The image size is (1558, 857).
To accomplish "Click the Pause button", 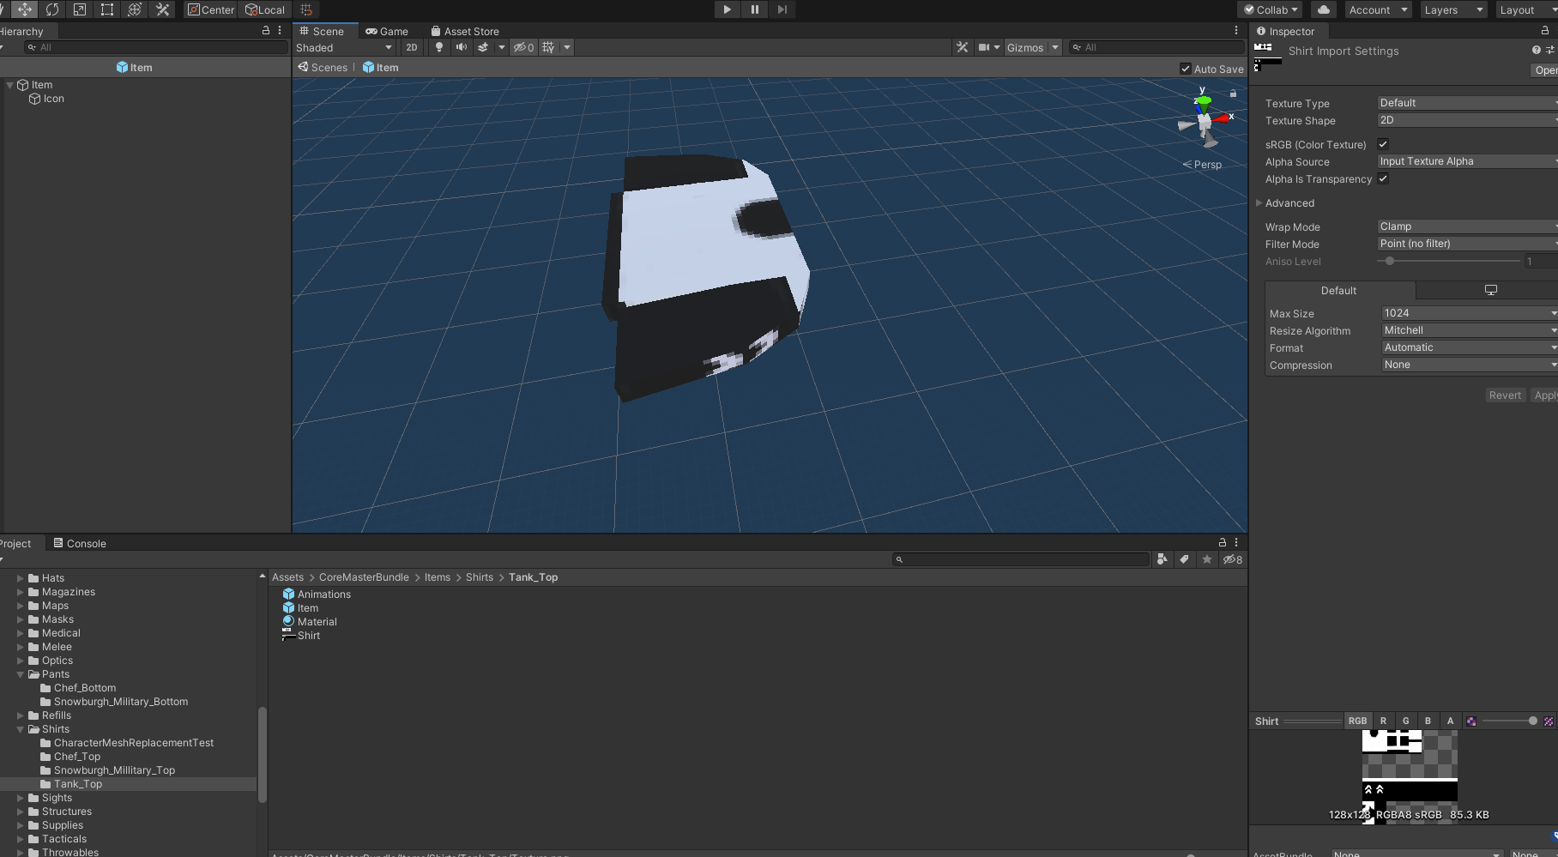I will 755,9.
